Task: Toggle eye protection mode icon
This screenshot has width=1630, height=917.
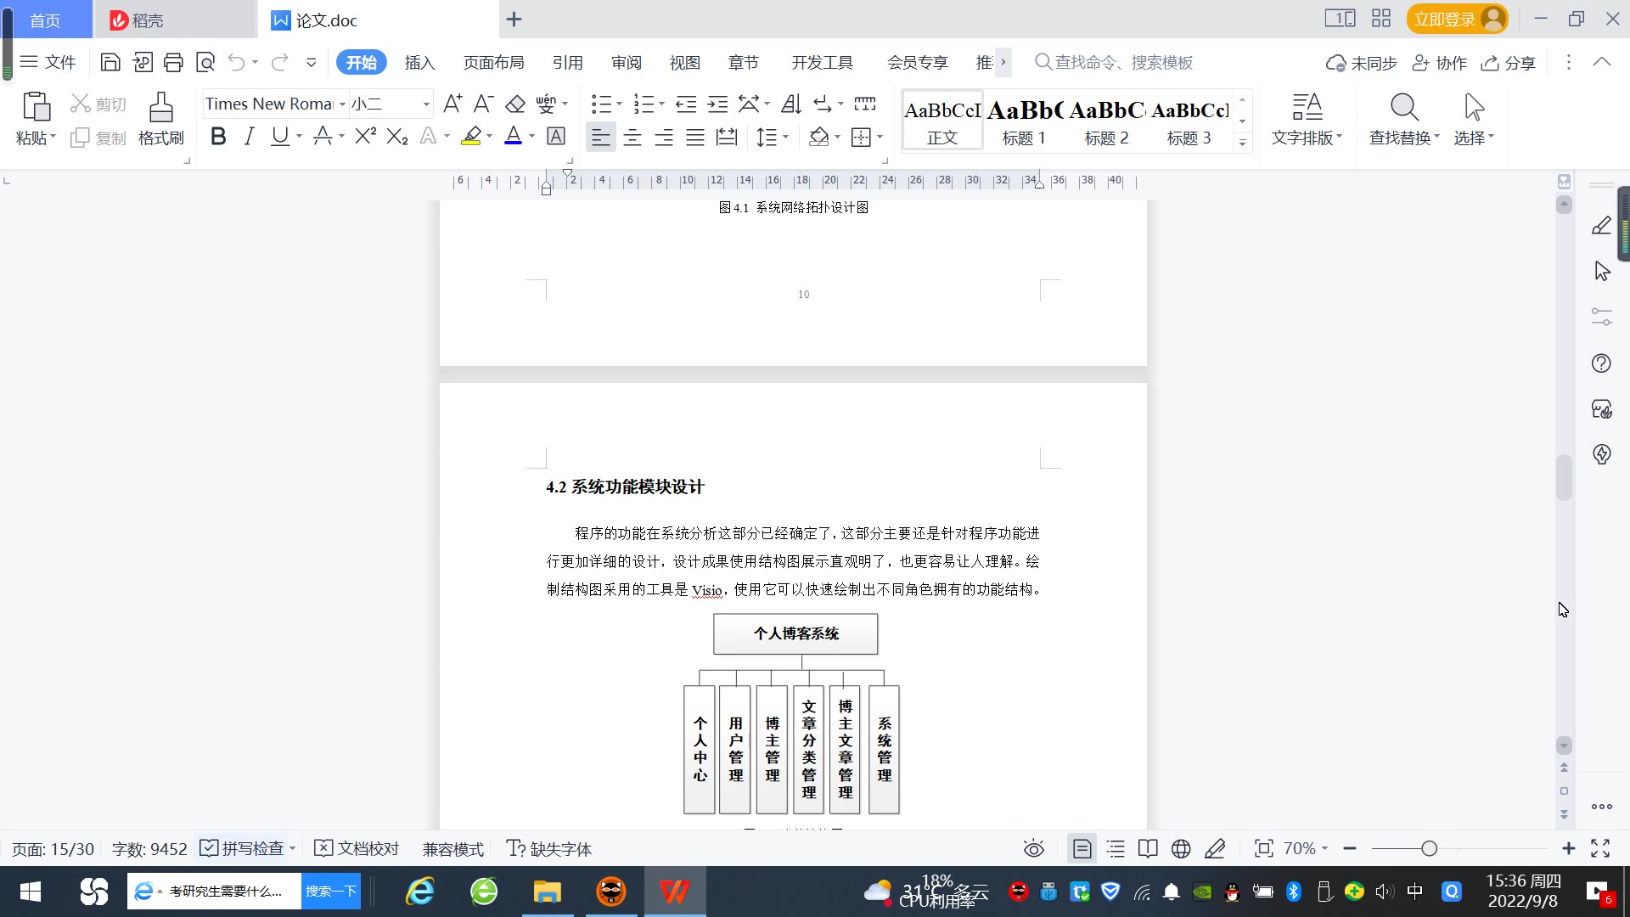Action: click(x=1033, y=848)
